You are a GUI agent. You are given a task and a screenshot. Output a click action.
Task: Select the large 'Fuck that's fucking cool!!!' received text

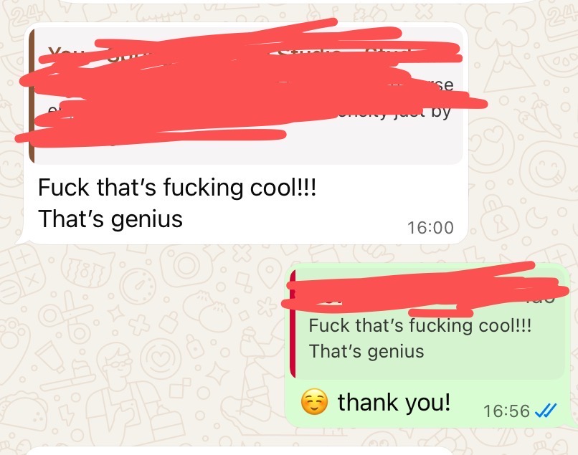pos(177,188)
